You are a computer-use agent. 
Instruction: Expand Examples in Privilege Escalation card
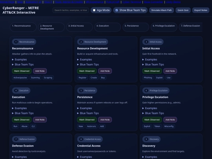(x=150, y=108)
